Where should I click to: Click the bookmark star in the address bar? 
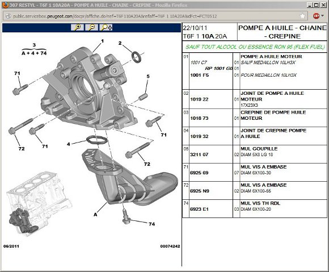pyautogui.click(x=302, y=16)
